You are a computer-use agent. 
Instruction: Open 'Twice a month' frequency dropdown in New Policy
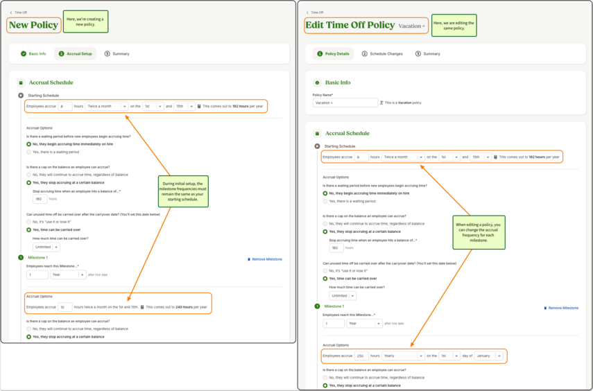click(107, 106)
